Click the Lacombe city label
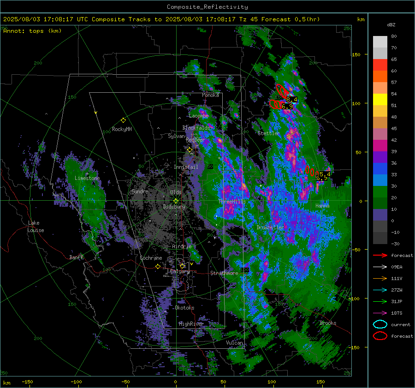The width and height of the screenshot is (415, 388). coord(199,116)
